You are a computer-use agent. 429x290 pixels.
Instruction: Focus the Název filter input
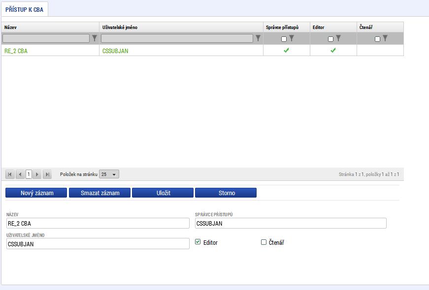pyautogui.click(x=46, y=38)
